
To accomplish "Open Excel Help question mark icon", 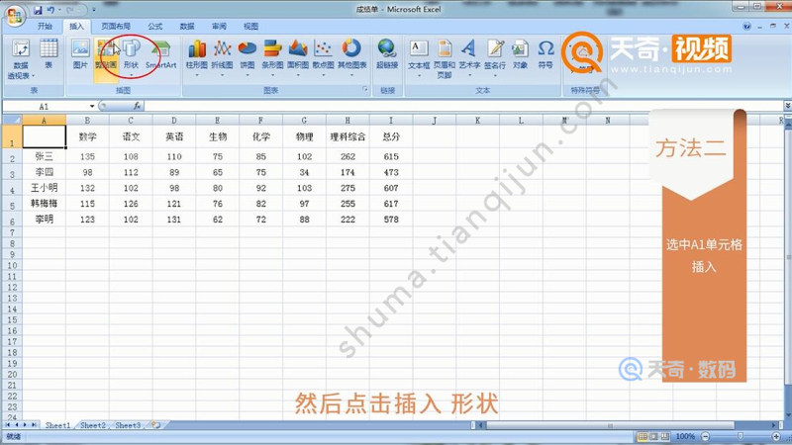I will click(747, 27).
